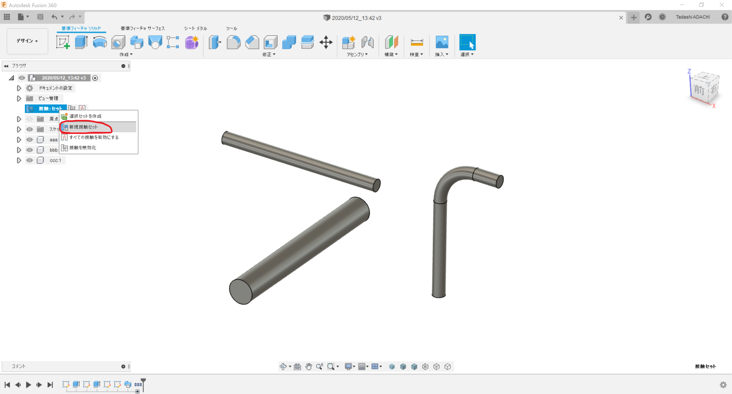Choose 新規接触セット from context menu
The height and width of the screenshot is (394, 732).
(x=98, y=127)
